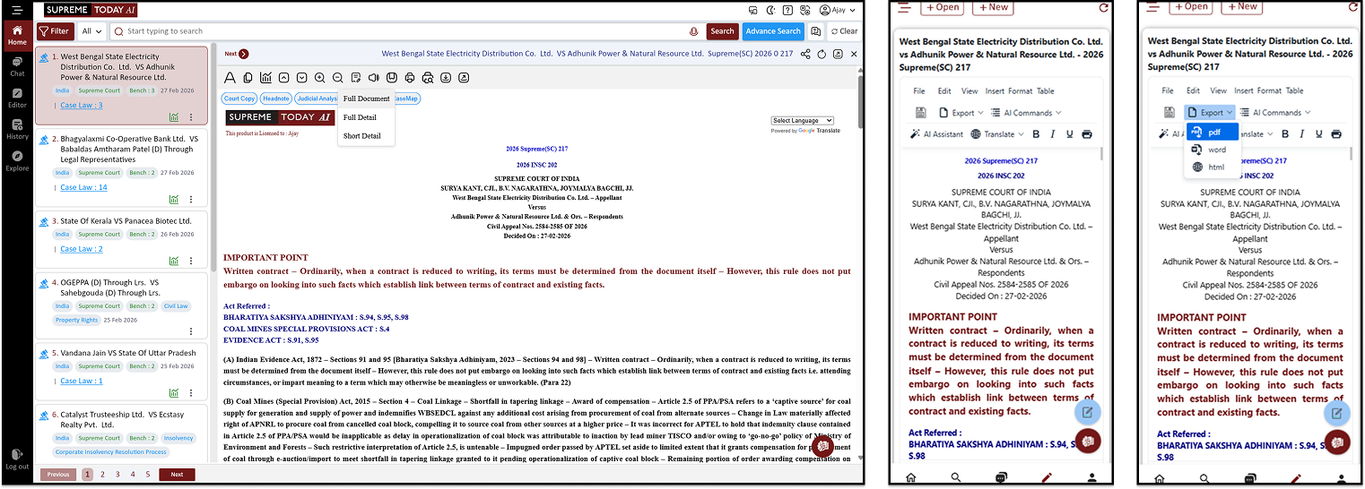1365x489 pixels.
Task: Click the dark red Search button
Action: click(722, 31)
